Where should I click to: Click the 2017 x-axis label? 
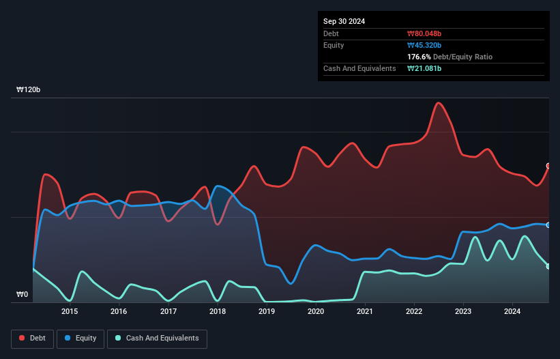click(168, 311)
